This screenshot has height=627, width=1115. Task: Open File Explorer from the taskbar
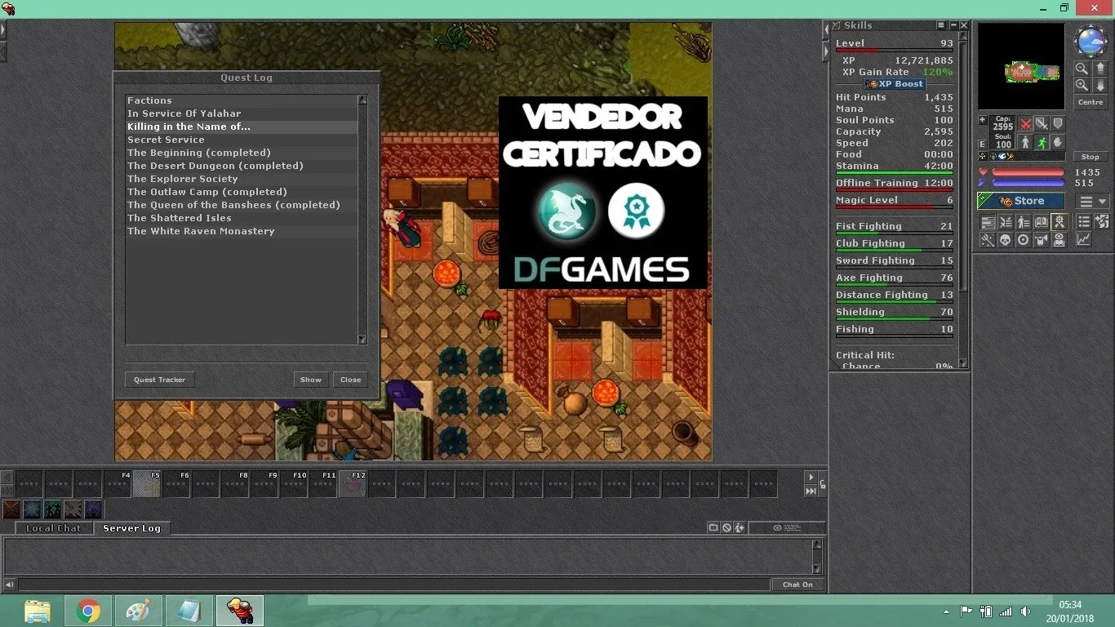point(37,611)
